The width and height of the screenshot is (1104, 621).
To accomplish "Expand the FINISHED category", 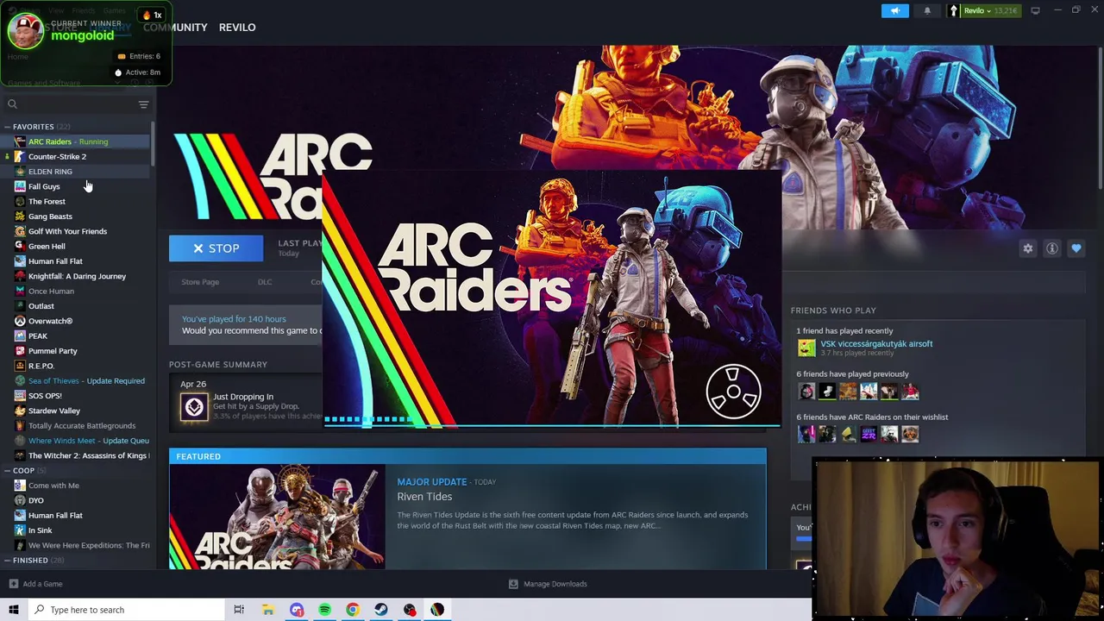I will pos(7,561).
